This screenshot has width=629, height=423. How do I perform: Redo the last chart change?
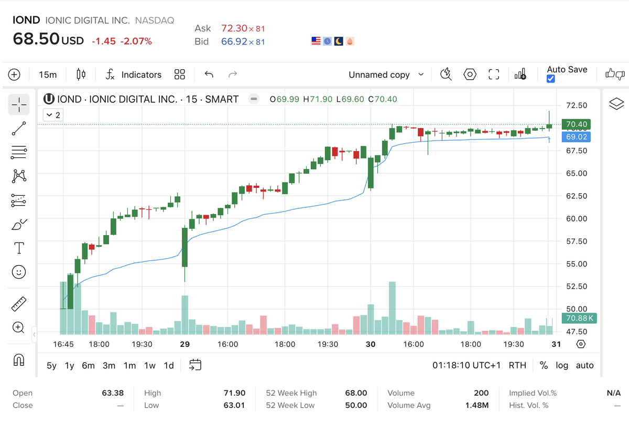point(233,75)
